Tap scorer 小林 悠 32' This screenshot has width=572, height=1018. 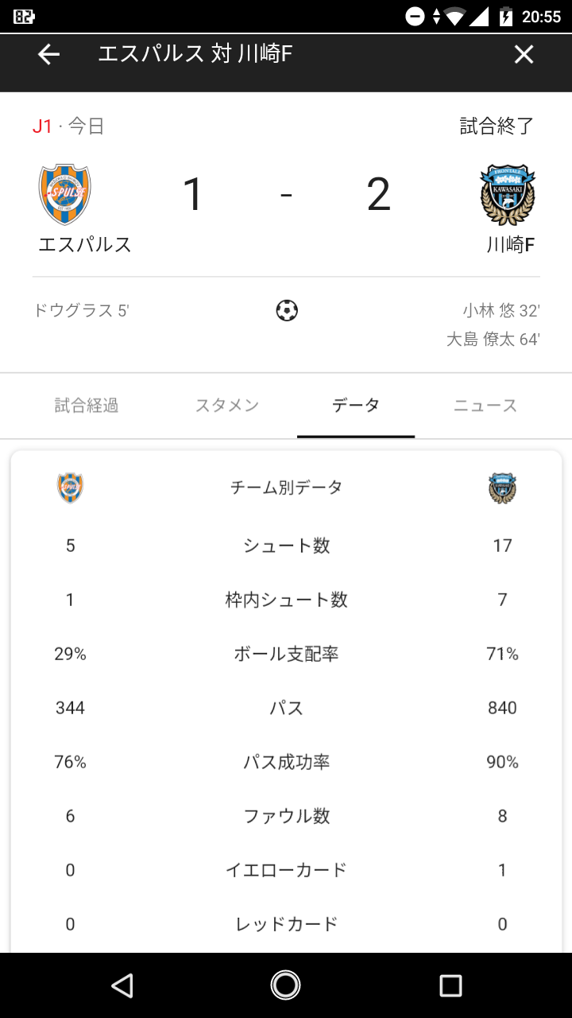point(501,310)
